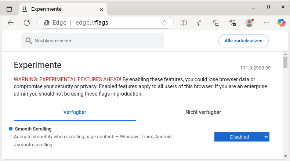Click the edge://flags address bar
Viewport: 290px width, 161px height.
pyautogui.click(x=110, y=23)
